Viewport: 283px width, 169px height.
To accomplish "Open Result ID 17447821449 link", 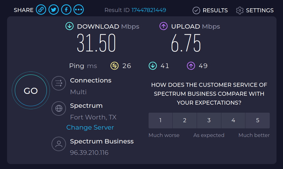I will pos(149,10).
